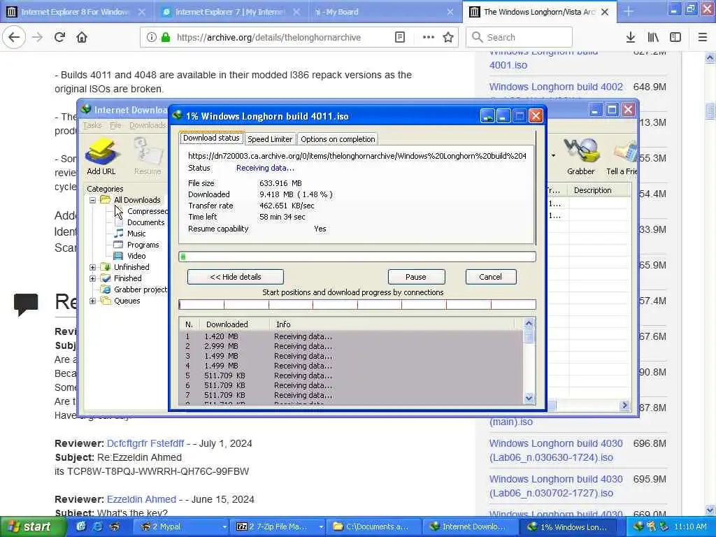Switch to Internet Download Manager taskbar button
Viewport: 716px width, 537px height.
pyautogui.click(x=469, y=527)
